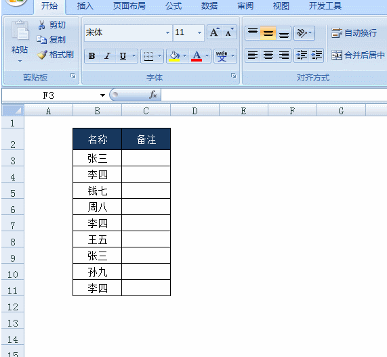Switch to the 页面布局 tab

[129, 5]
